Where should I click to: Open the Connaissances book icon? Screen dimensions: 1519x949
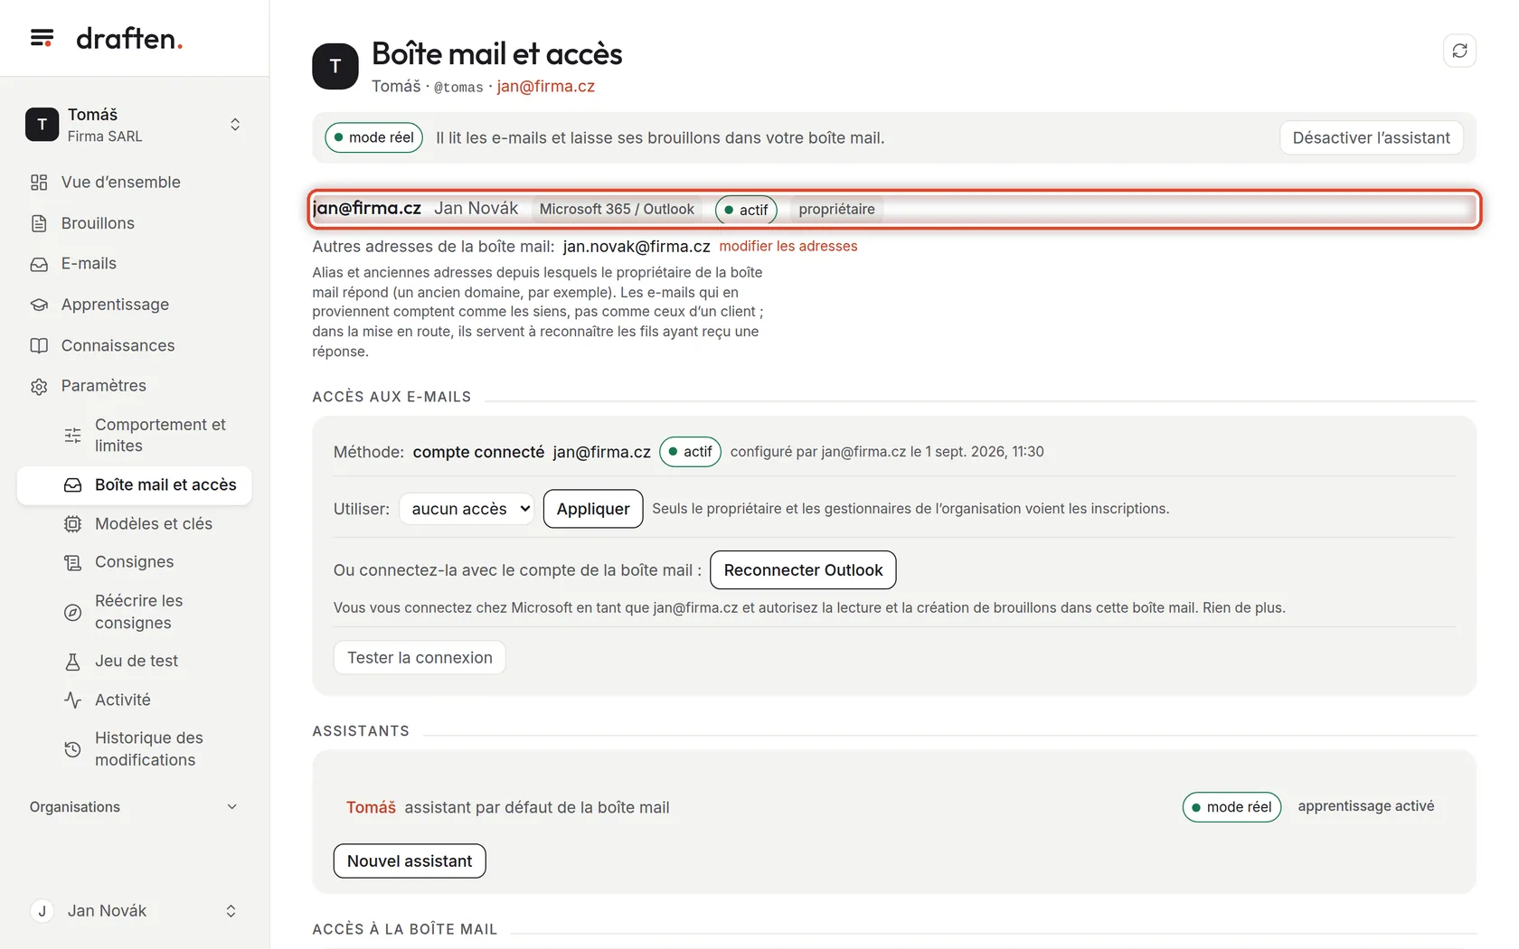click(x=39, y=345)
